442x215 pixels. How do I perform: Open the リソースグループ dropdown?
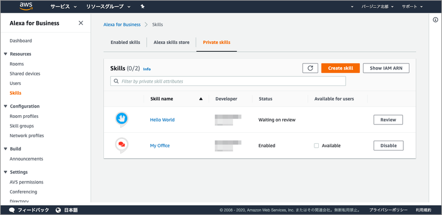(108, 7)
